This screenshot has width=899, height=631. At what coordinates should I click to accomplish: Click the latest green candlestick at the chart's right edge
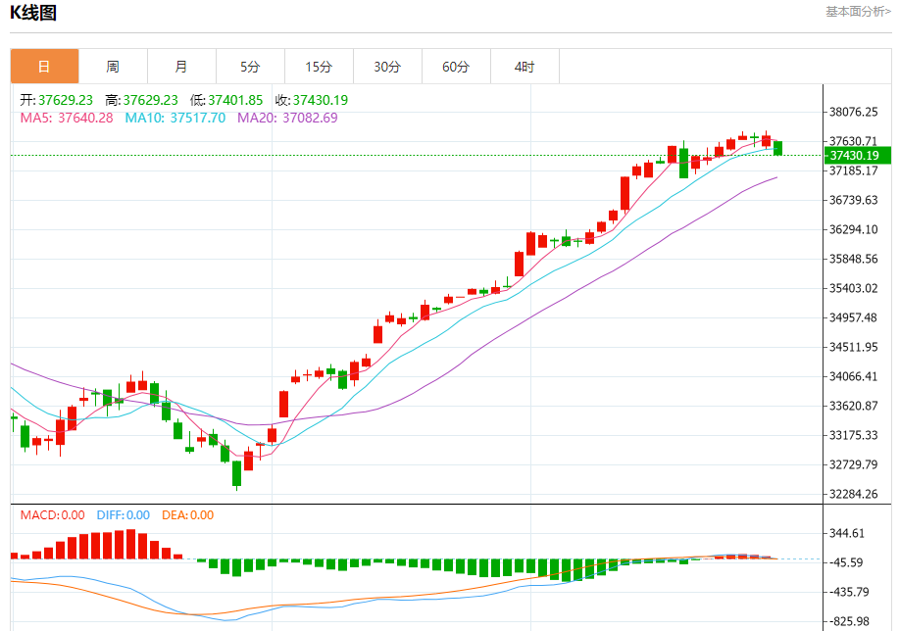[x=778, y=148]
